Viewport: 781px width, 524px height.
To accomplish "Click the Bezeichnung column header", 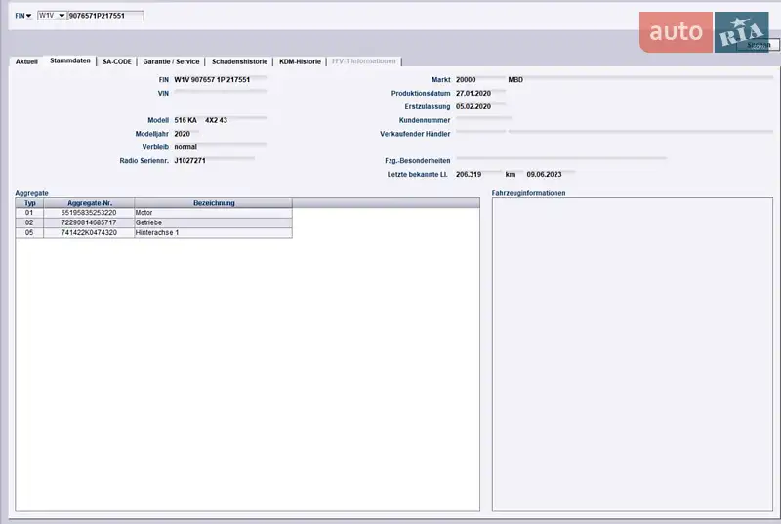I will click(x=213, y=203).
